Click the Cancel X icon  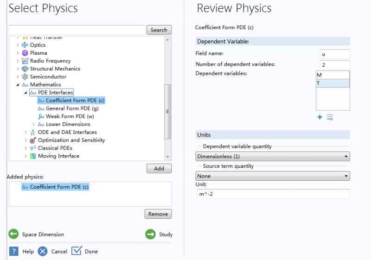43,251
